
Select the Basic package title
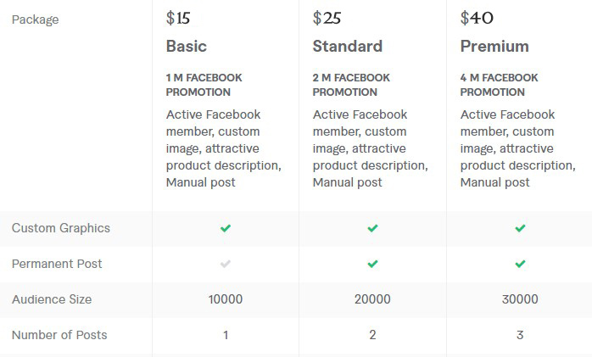pos(187,46)
